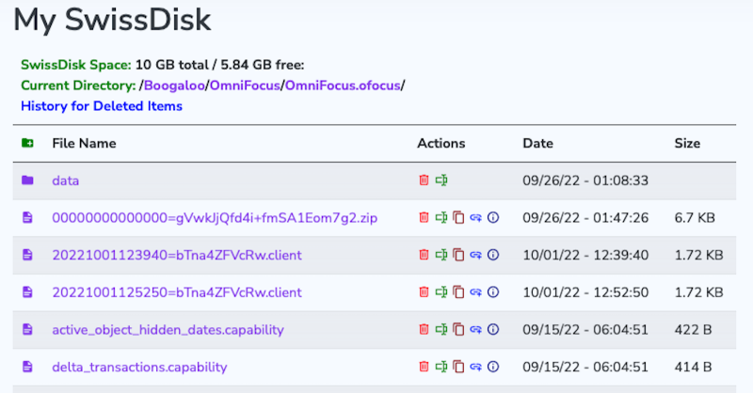Copy the 00000000000000 zip file
The image size is (753, 393).
coord(458,218)
